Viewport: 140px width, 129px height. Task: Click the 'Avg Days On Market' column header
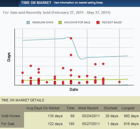coord(43,108)
